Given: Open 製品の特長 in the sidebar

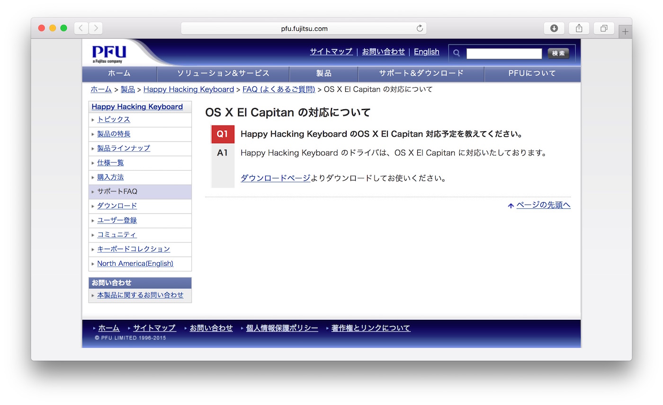Looking at the screenshot, I should tap(114, 134).
